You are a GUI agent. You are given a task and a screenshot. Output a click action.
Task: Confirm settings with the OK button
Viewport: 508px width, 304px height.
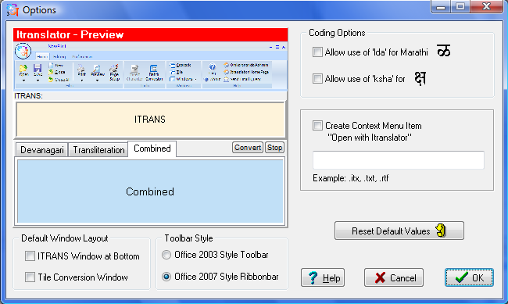[469, 277]
